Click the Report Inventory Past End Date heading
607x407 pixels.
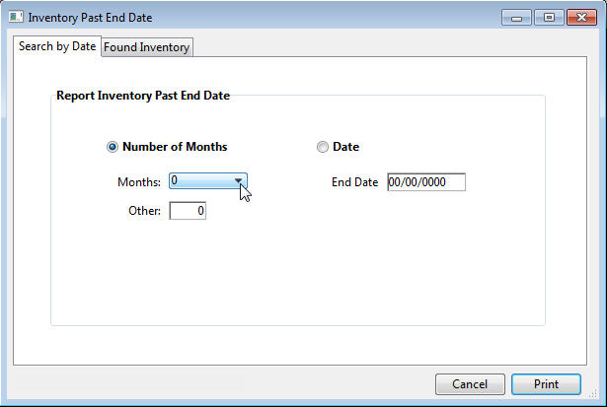tap(143, 96)
